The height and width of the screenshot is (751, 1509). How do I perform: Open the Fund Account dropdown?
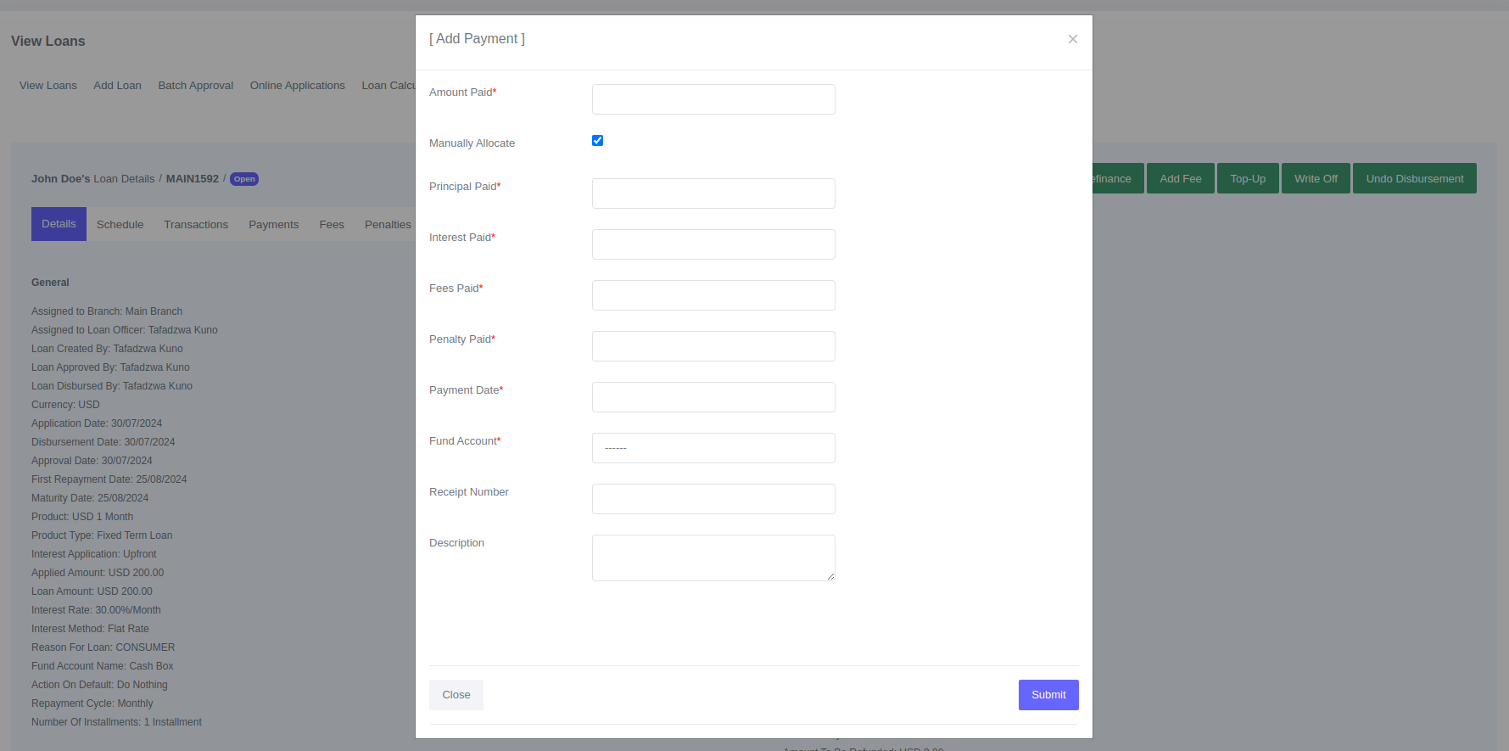pos(713,448)
